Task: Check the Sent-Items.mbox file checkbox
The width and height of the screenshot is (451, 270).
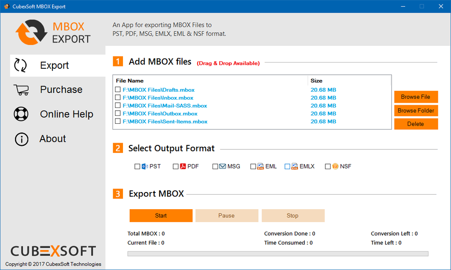Action: pyautogui.click(x=118, y=121)
